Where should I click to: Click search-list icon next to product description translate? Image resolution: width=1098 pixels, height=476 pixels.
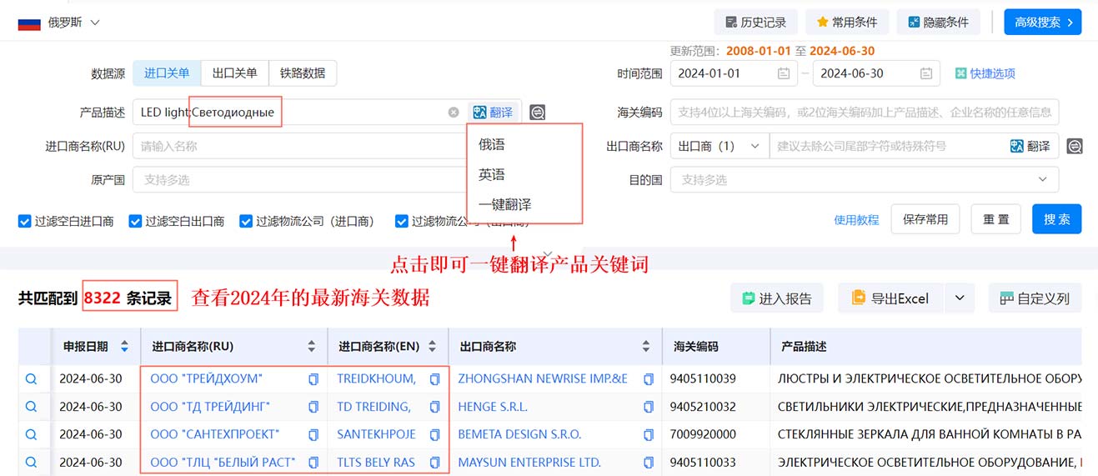click(x=538, y=113)
